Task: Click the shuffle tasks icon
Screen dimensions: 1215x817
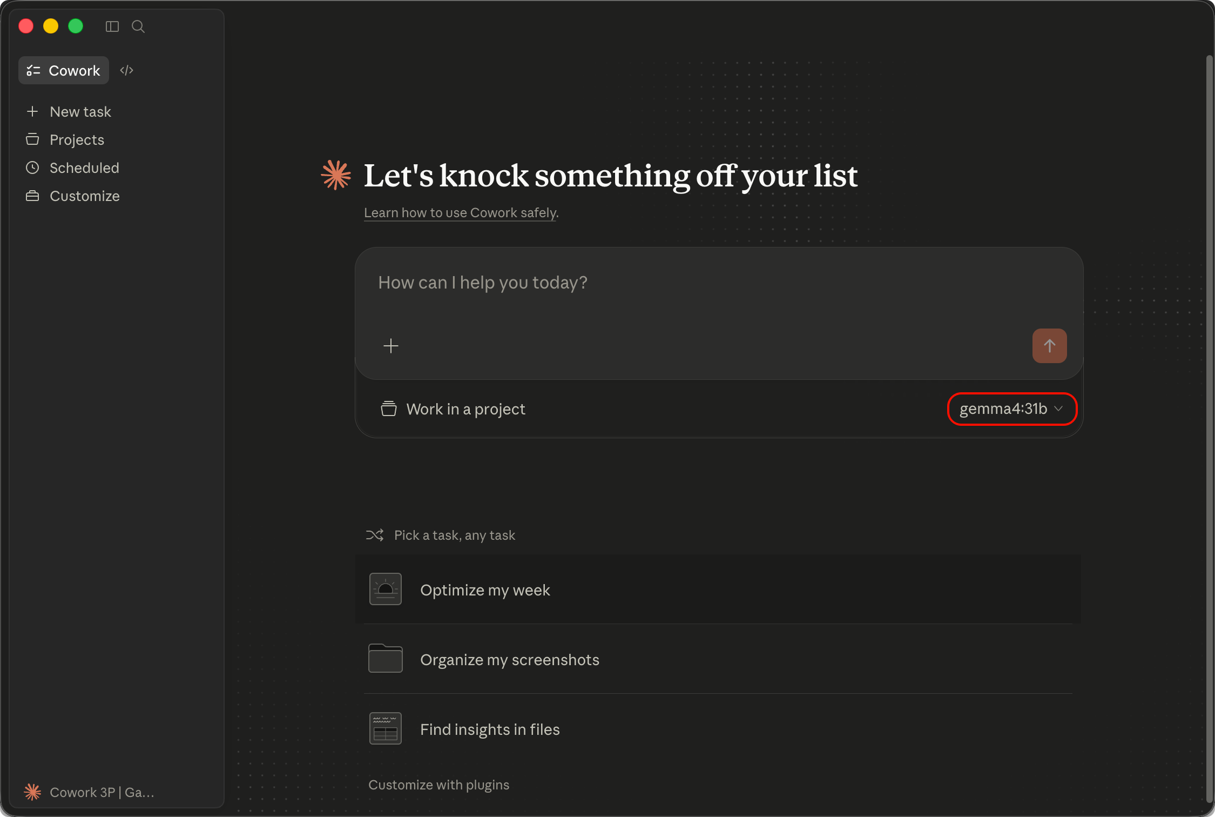Action: click(375, 535)
